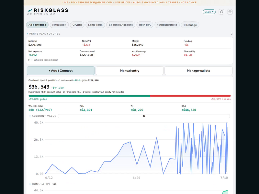This screenshot has width=259, height=194.
Task: Choose Manual entry
Action: 129,70
